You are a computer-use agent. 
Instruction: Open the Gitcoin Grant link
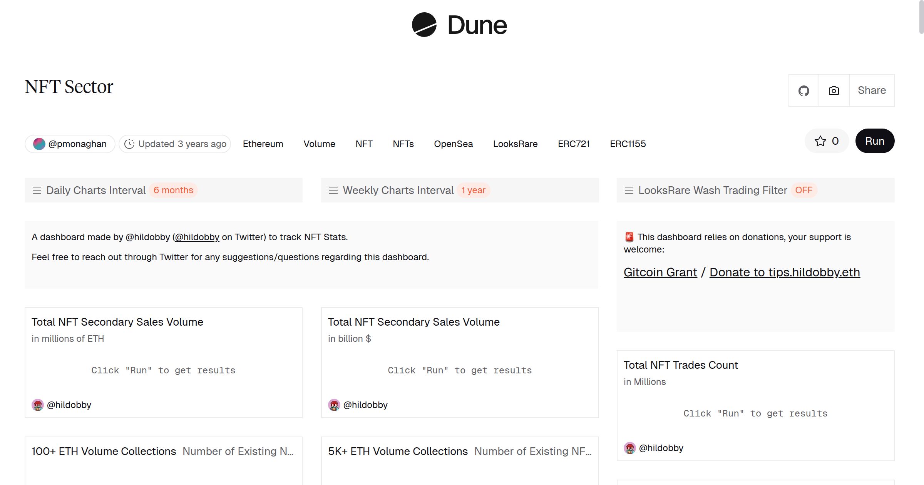(x=660, y=273)
